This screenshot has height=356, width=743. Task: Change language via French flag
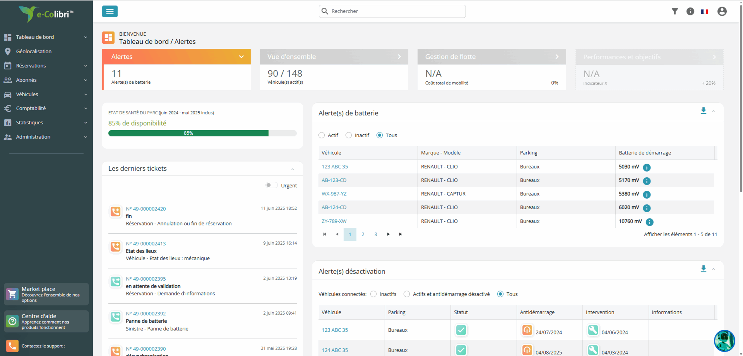(705, 12)
